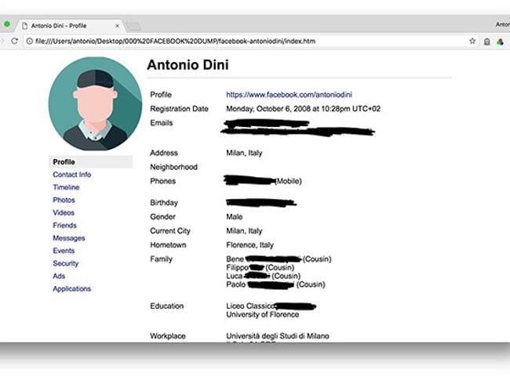View the Security section
The height and width of the screenshot is (380, 510).
pos(65,263)
